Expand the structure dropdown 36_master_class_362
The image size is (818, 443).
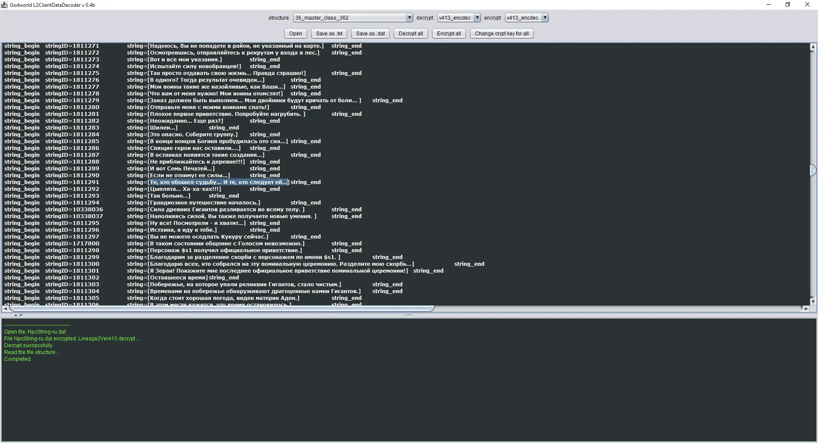pos(409,18)
